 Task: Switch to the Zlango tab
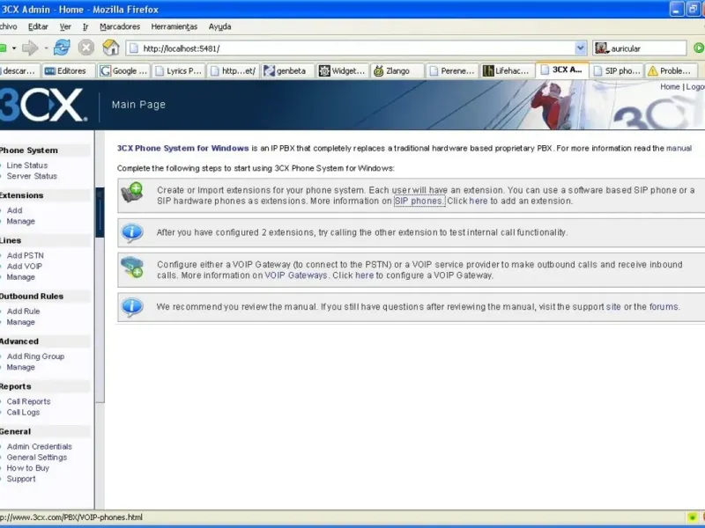pos(397,71)
